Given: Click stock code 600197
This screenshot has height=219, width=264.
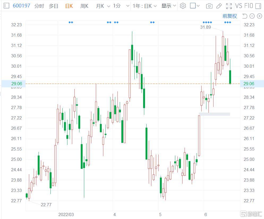Looking at the screenshot, I should pos(22,6).
